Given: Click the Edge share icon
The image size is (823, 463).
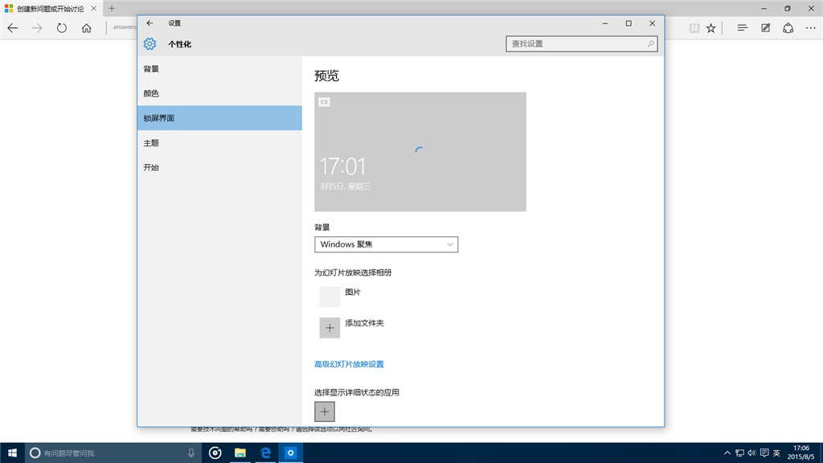Looking at the screenshot, I should click(x=788, y=28).
